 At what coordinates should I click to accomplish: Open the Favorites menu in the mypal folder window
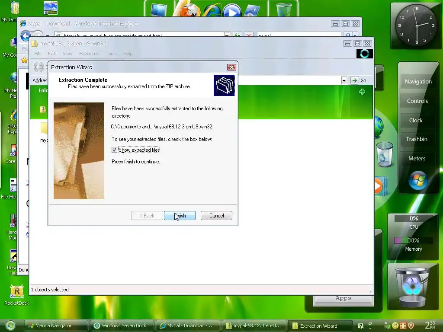tap(89, 54)
